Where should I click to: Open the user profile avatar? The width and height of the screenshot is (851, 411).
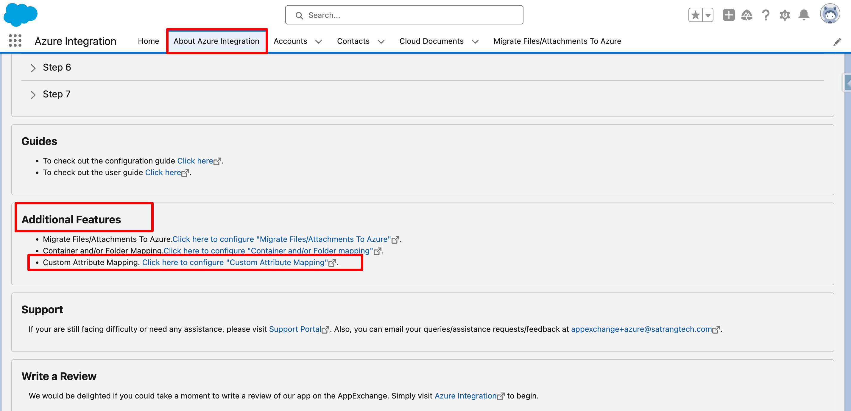830,14
